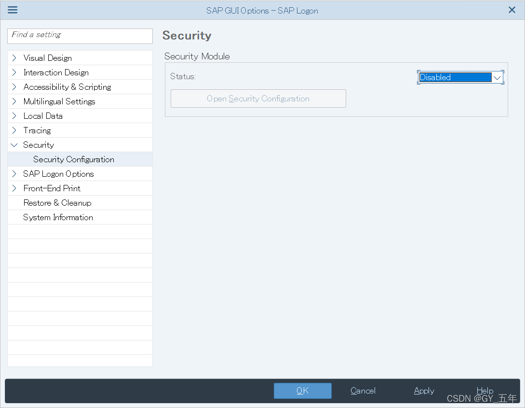Select the Security tree item
This screenshot has height=408, width=525.
[x=39, y=145]
